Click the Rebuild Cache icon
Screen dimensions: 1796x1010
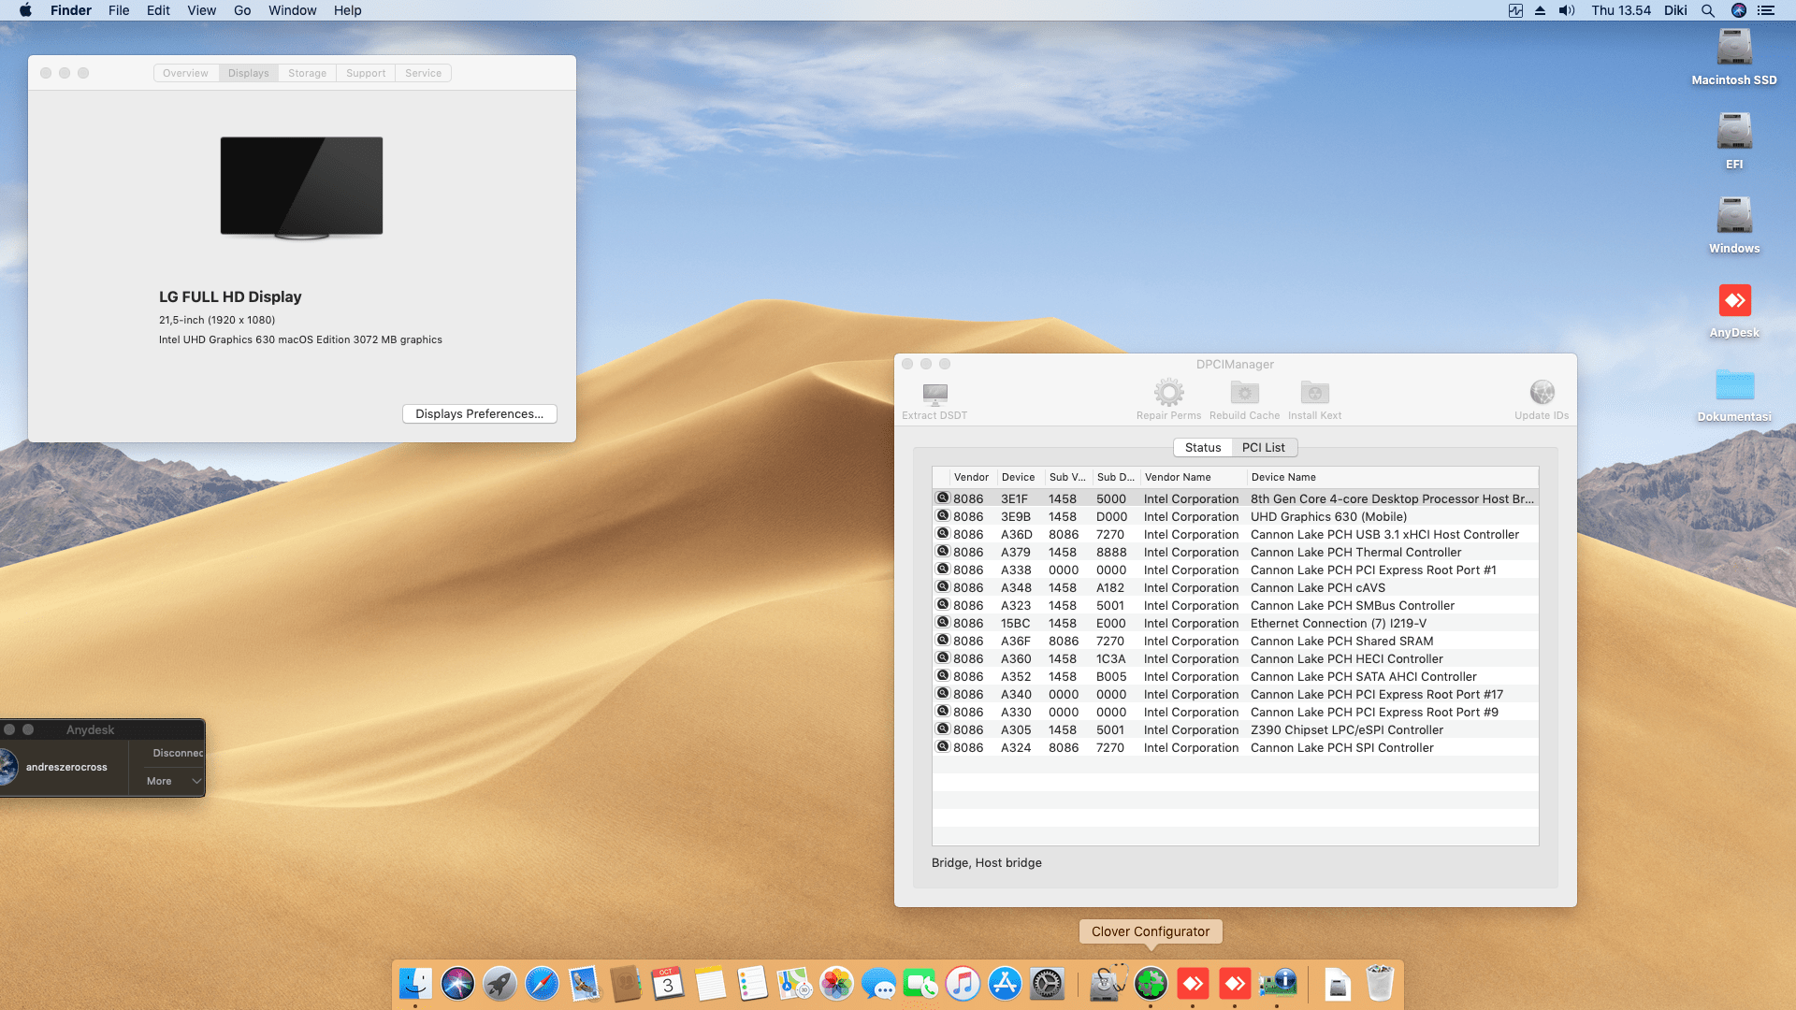pos(1244,393)
